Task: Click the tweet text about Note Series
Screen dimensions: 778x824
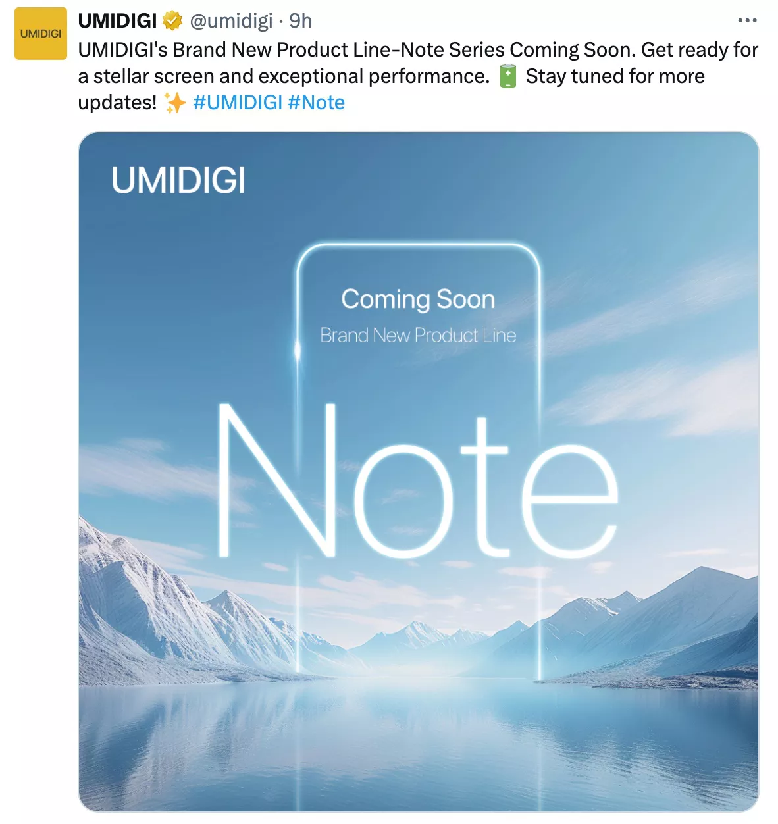Action: [x=418, y=76]
